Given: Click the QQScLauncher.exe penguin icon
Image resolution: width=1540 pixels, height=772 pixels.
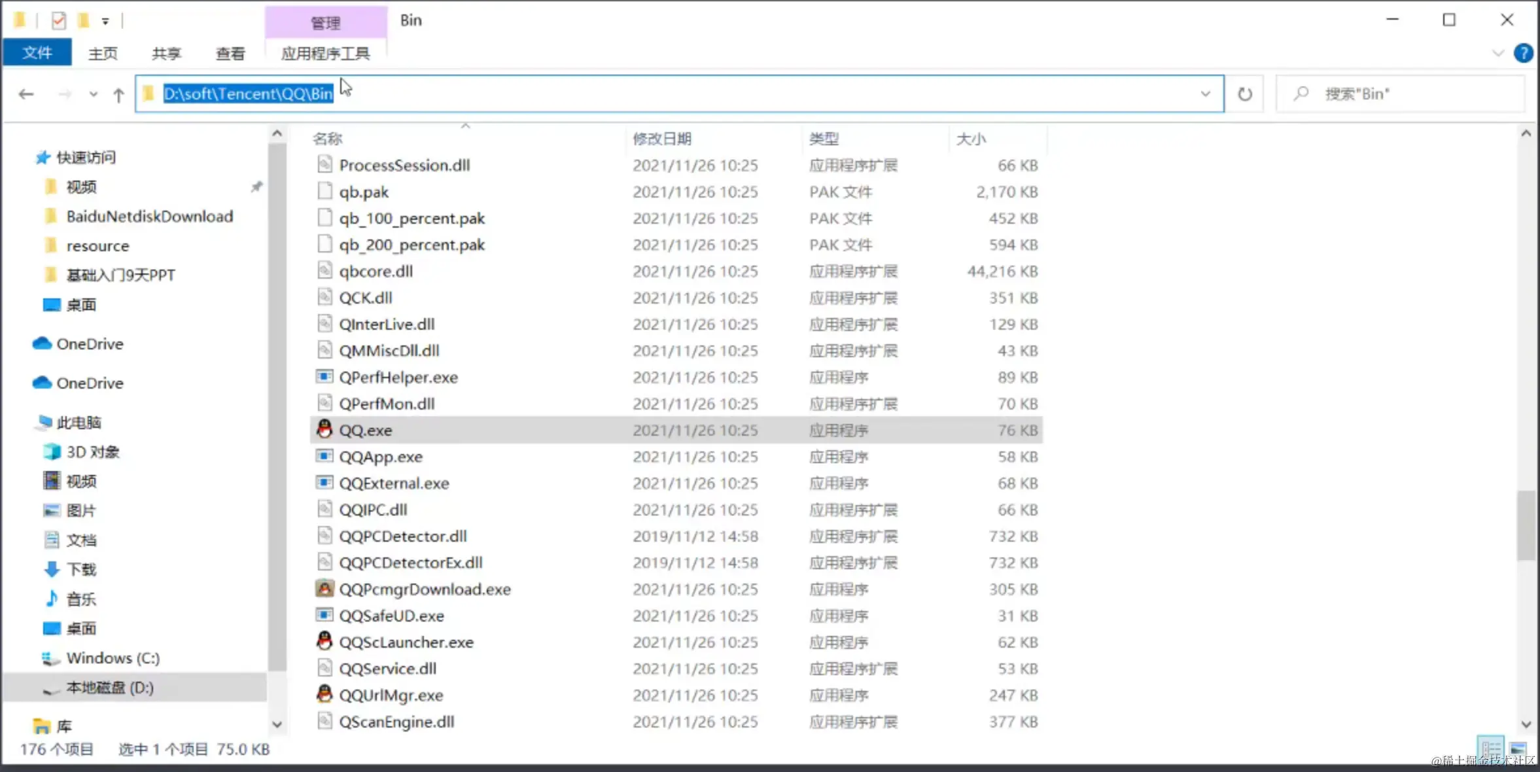Looking at the screenshot, I should pyautogui.click(x=324, y=642).
